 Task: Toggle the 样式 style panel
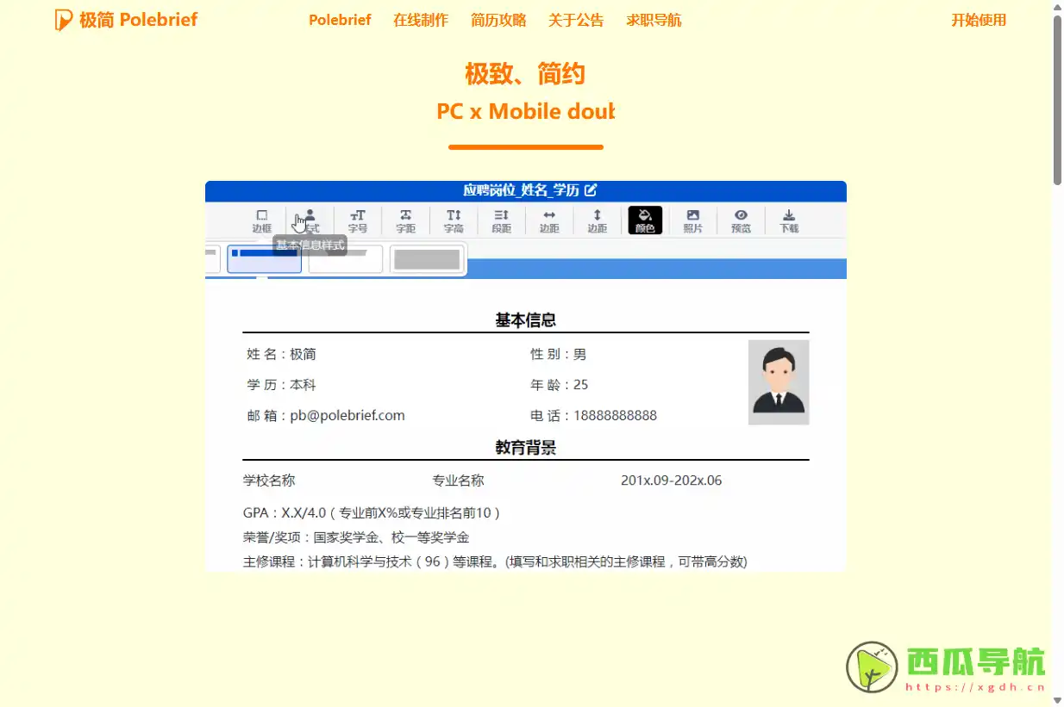click(308, 220)
